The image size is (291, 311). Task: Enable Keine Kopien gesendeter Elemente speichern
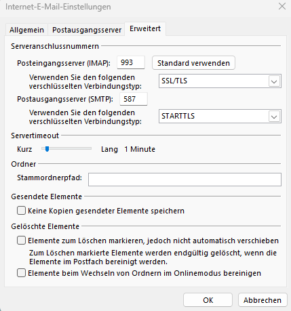tap(21, 211)
